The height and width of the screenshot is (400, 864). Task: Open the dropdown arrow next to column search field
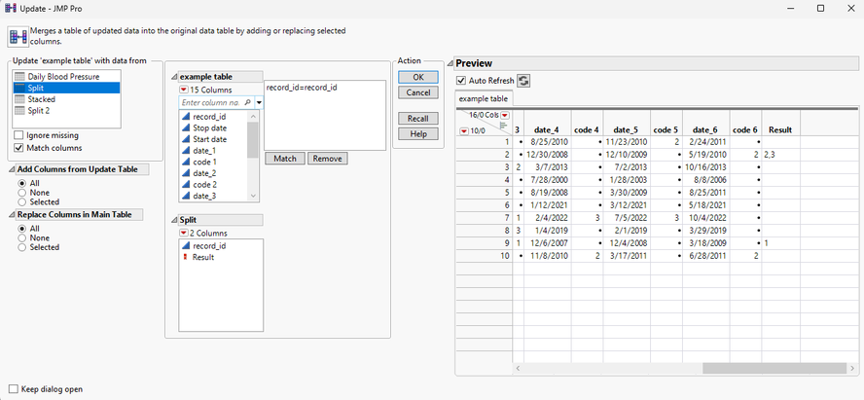pyautogui.click(x=258, y=102)
